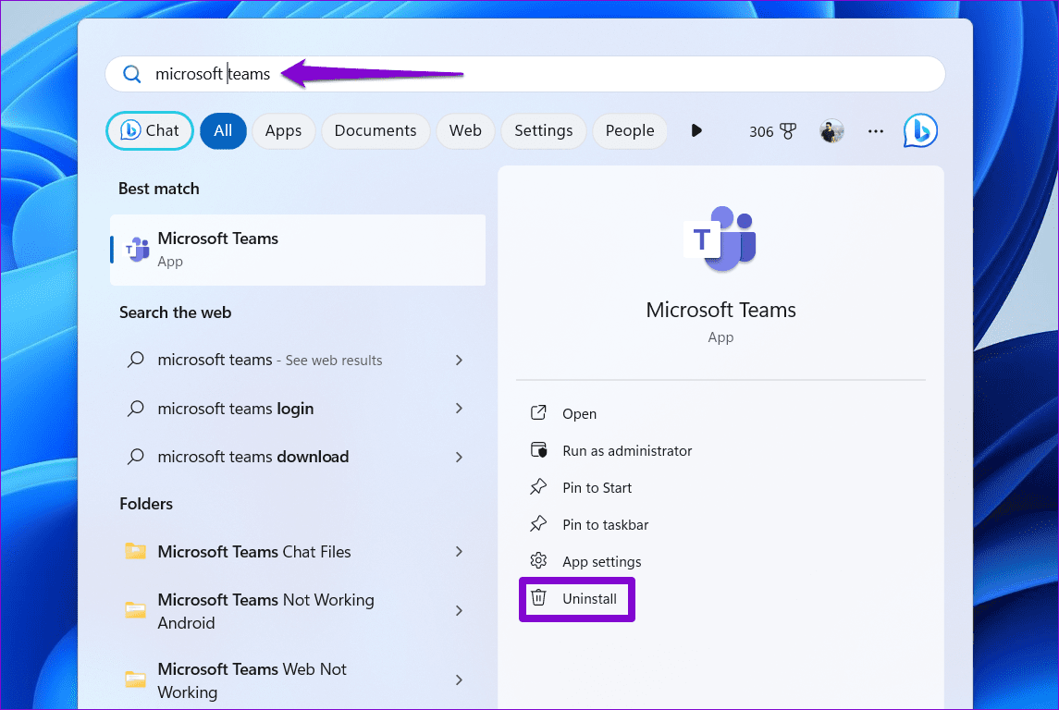Click the folder icon for Microsoft Teams Chat Files
This screenshot has height=710, width=1059.
(135, 551)
